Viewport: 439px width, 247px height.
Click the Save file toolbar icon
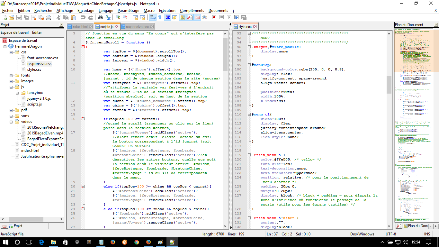[19, 17]
